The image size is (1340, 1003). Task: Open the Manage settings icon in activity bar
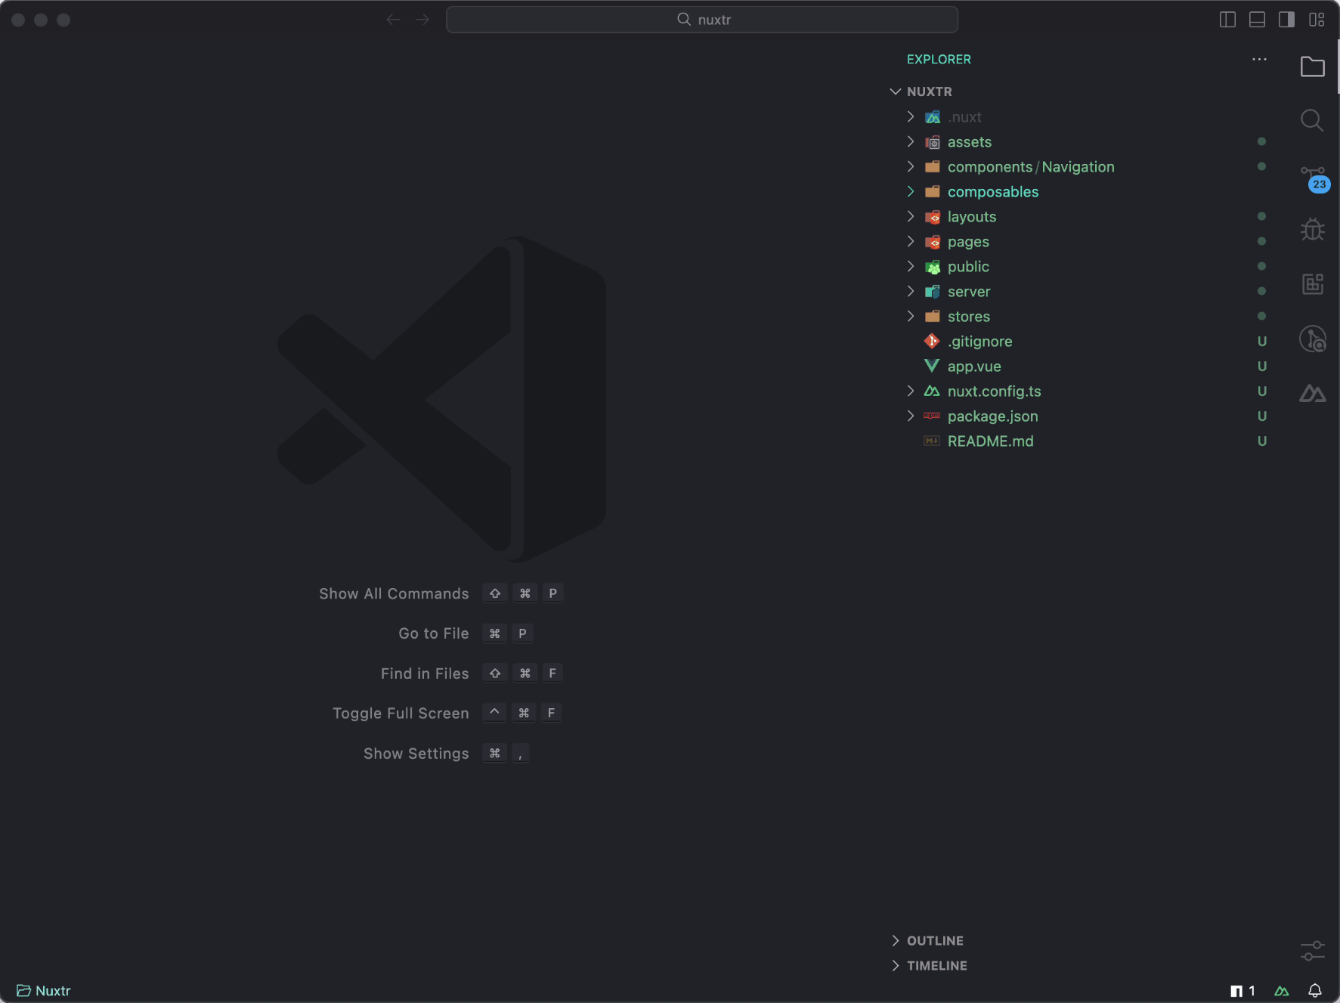(1312, 950)
